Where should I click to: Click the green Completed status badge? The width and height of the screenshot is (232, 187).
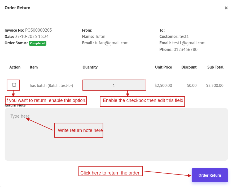[x=38, y=43]
